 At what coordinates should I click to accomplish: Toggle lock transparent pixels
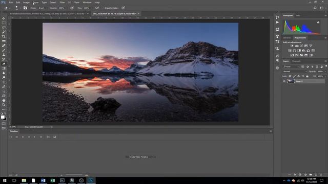point(290,76)
